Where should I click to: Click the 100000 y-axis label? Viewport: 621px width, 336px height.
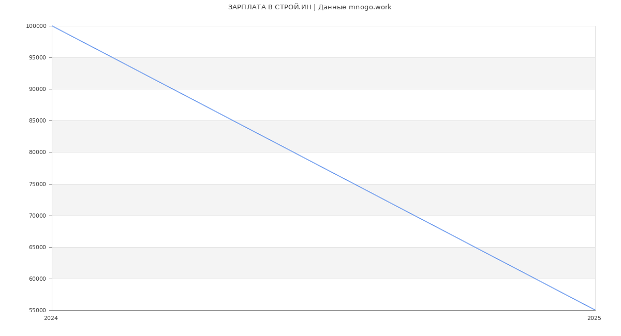(36, 26)
